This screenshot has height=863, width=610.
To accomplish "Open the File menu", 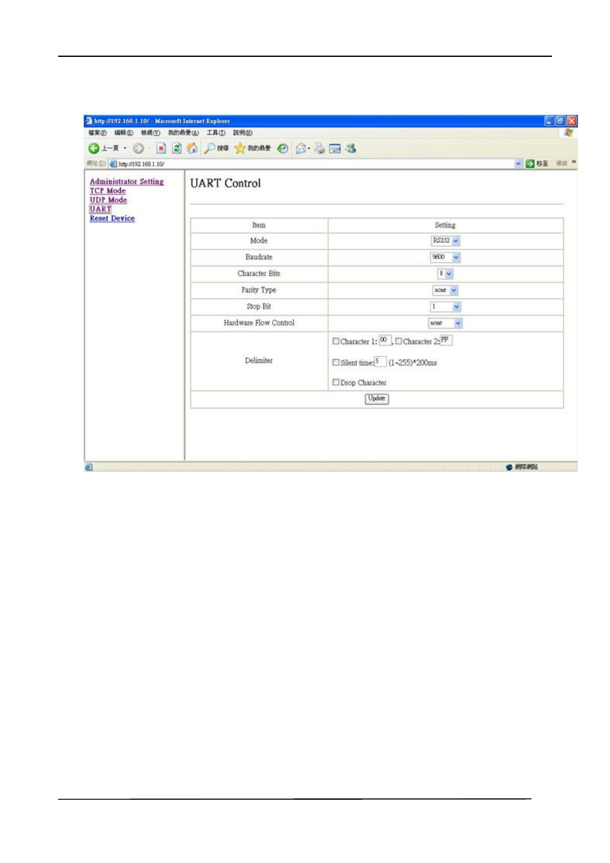I will click(x=98, y=133).
